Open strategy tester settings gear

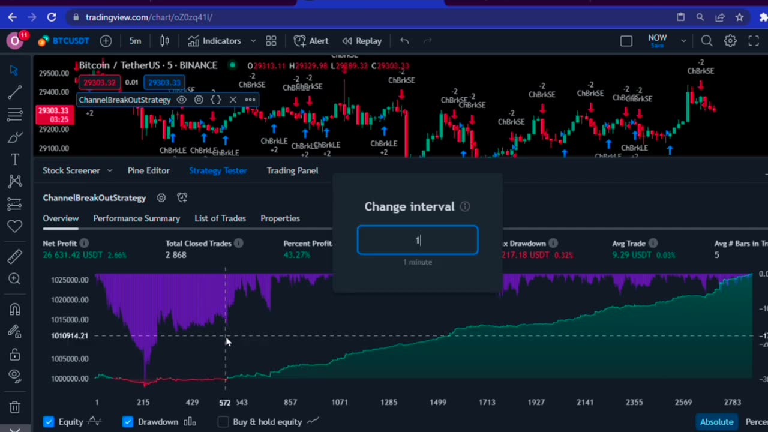click(x=161, y=197)
